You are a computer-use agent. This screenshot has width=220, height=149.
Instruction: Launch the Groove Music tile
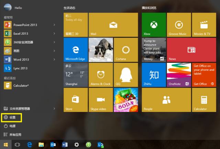coord(179,25)
